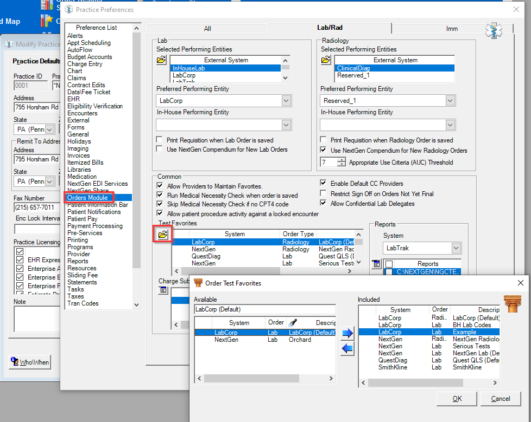Click the medical caduceus icon on tab bar

[x=494, y=31]
